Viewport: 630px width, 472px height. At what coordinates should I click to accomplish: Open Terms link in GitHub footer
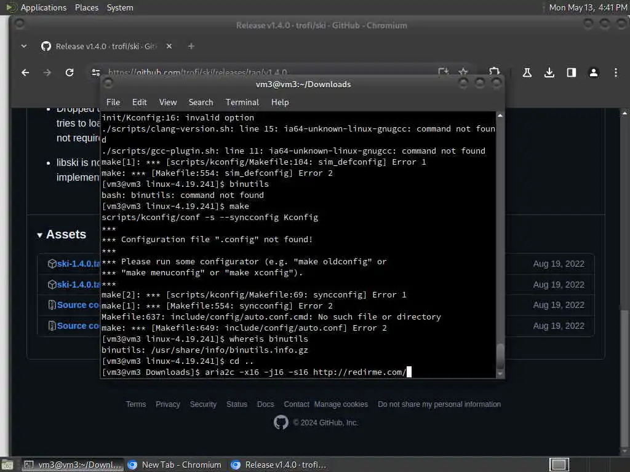pyautogui.click(x=136, y=404)
